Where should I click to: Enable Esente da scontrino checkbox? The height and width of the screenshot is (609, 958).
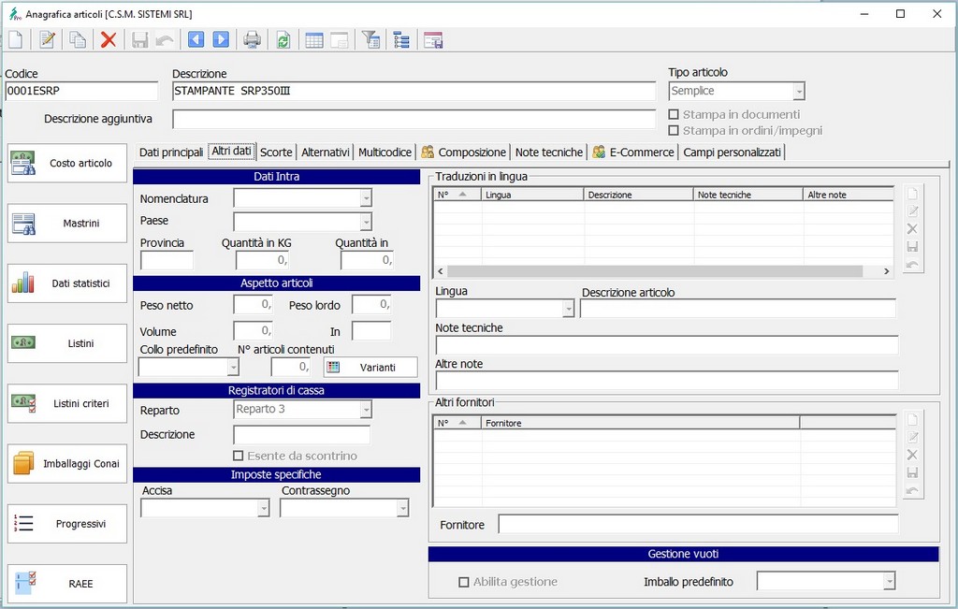(x=239, y=456)
